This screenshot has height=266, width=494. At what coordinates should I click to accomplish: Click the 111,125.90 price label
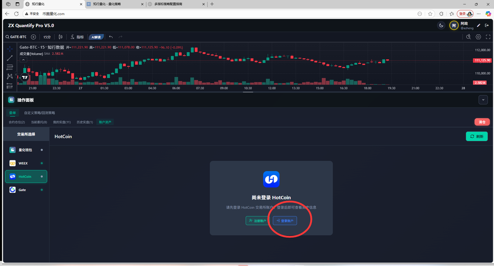coord(482,61)
